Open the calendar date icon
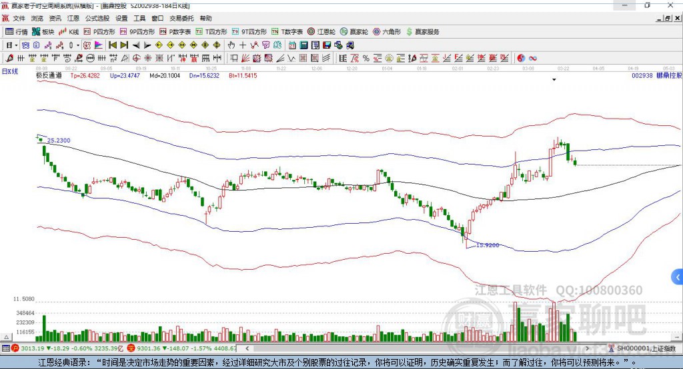683x369 pixels. pyautogui.click(x=292, y=45)
